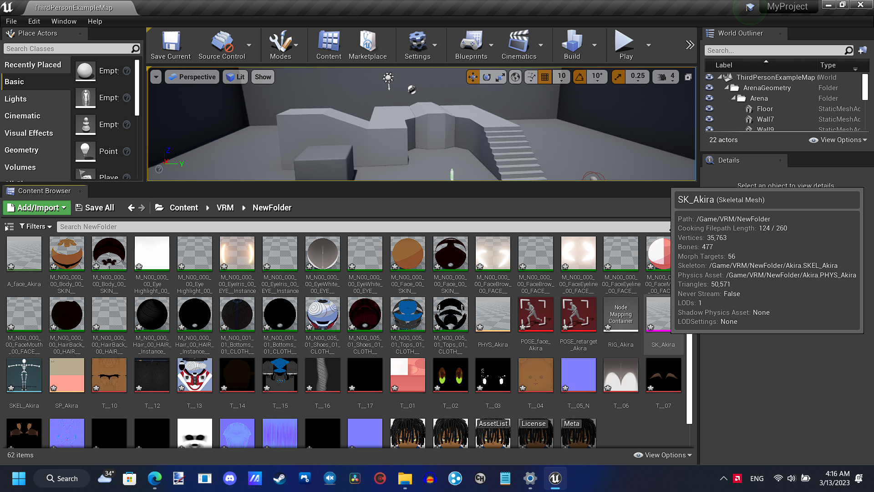This screenshot has height=492, width=874.
Task: Click the Build toolbar icon
Action: tap(572, 45)
